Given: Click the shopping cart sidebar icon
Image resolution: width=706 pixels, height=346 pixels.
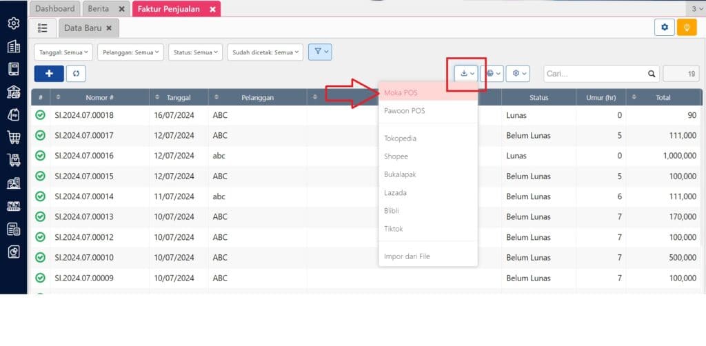Looking at the screenshot, I should point(13,137).
